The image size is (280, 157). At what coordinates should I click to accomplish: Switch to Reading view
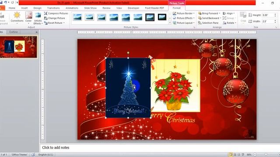click(239, 155)
